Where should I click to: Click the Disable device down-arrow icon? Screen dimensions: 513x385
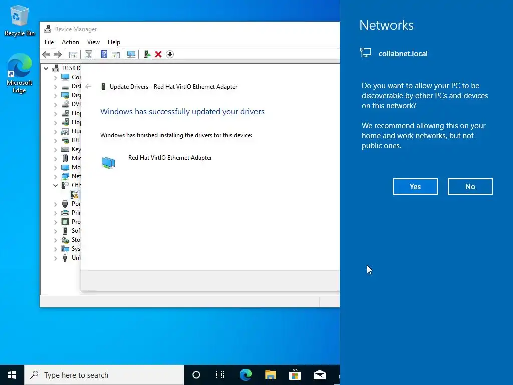(x=170, y=54)
